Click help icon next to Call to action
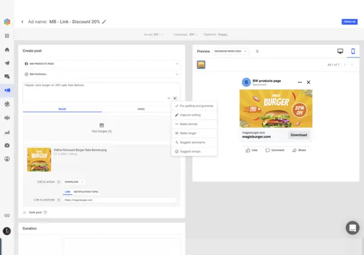 (59, 182)
